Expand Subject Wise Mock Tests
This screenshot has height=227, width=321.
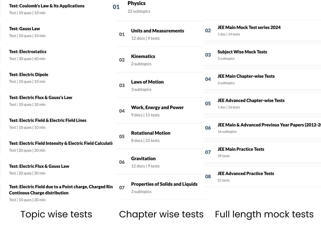(x=242, y=52)
